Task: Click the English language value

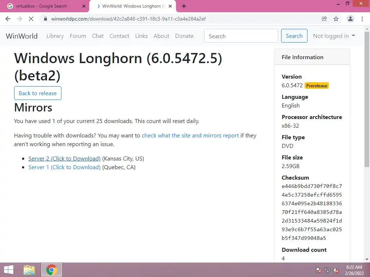Action: click(291, 106)
